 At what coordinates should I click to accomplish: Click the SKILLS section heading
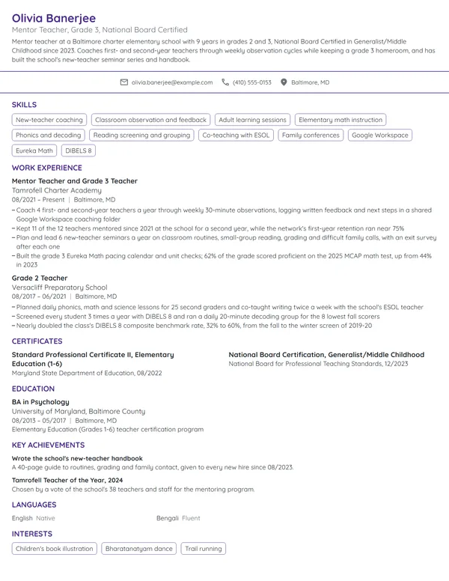(x=24, y=105)
